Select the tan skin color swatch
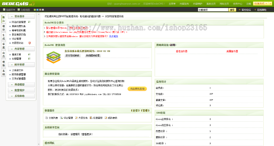The image size is (274, 146). pyautogui.click(x=40, y=10)
